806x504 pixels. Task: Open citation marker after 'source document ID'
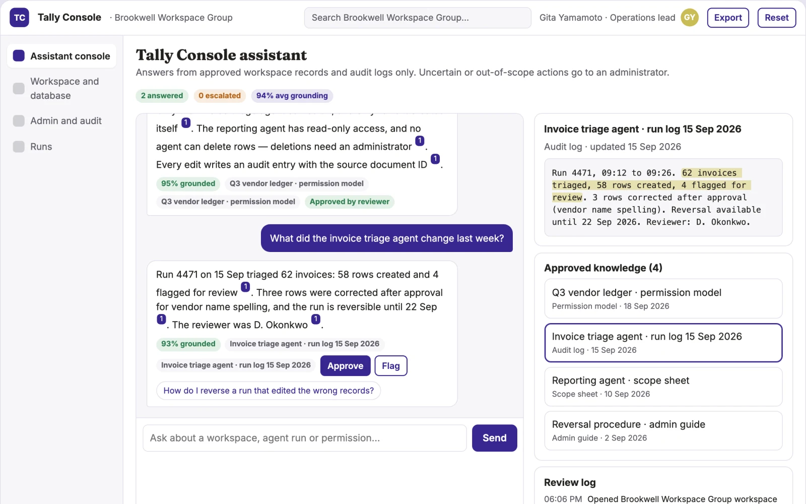pos(435,159)
